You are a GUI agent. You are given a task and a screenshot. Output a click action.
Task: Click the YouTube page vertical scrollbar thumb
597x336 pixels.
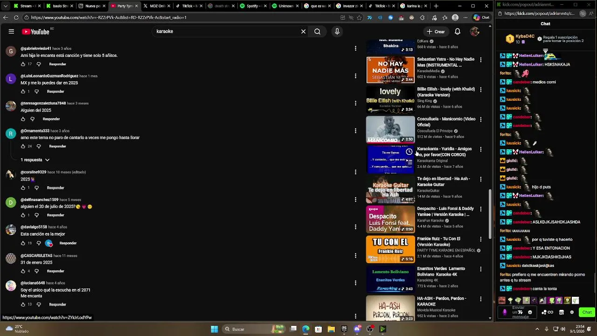pyautogui.click(x=490, y=214)
